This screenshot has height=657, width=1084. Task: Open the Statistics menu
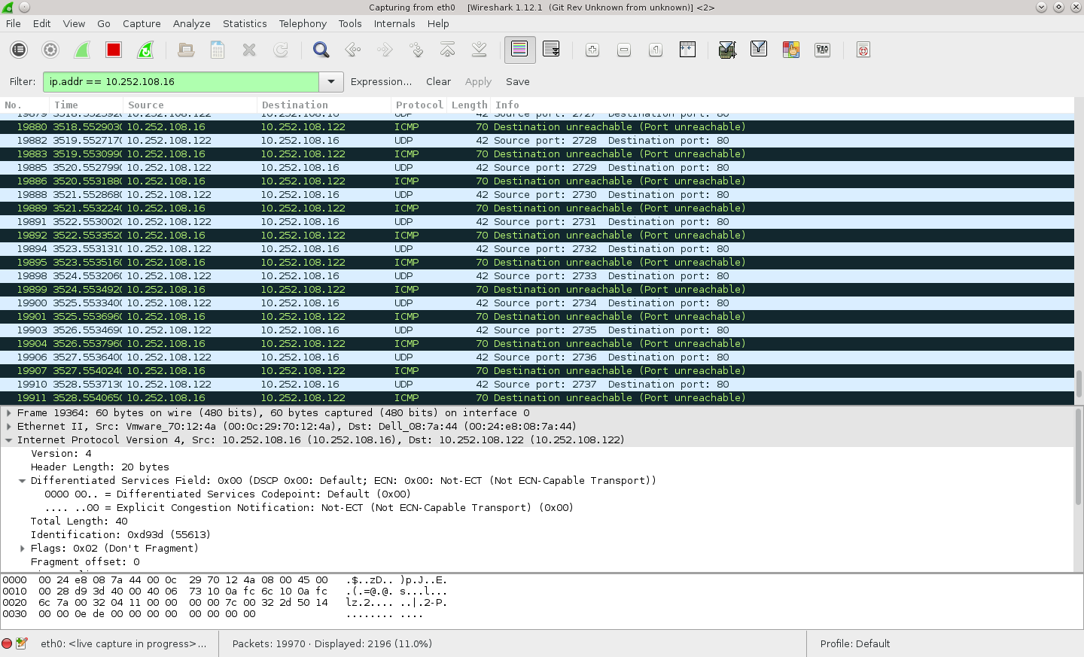[245, 23]
